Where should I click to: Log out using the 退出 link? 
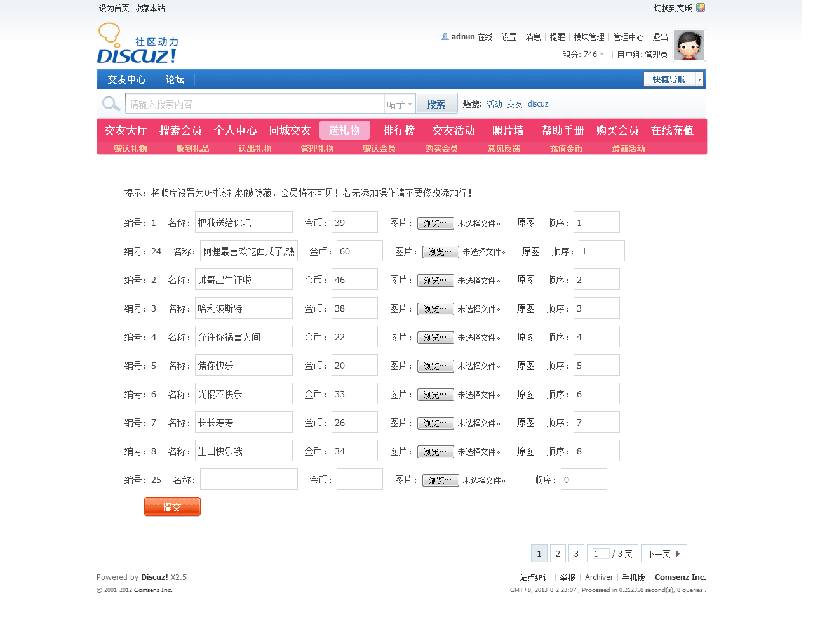(660, 37)
